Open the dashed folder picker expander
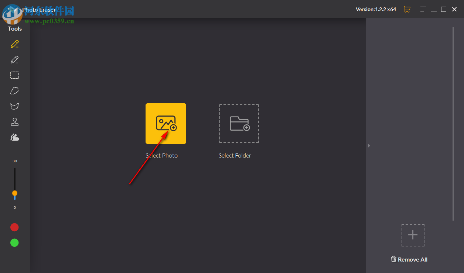The height and width of the screenshot is (273, 464). [413, 235]
